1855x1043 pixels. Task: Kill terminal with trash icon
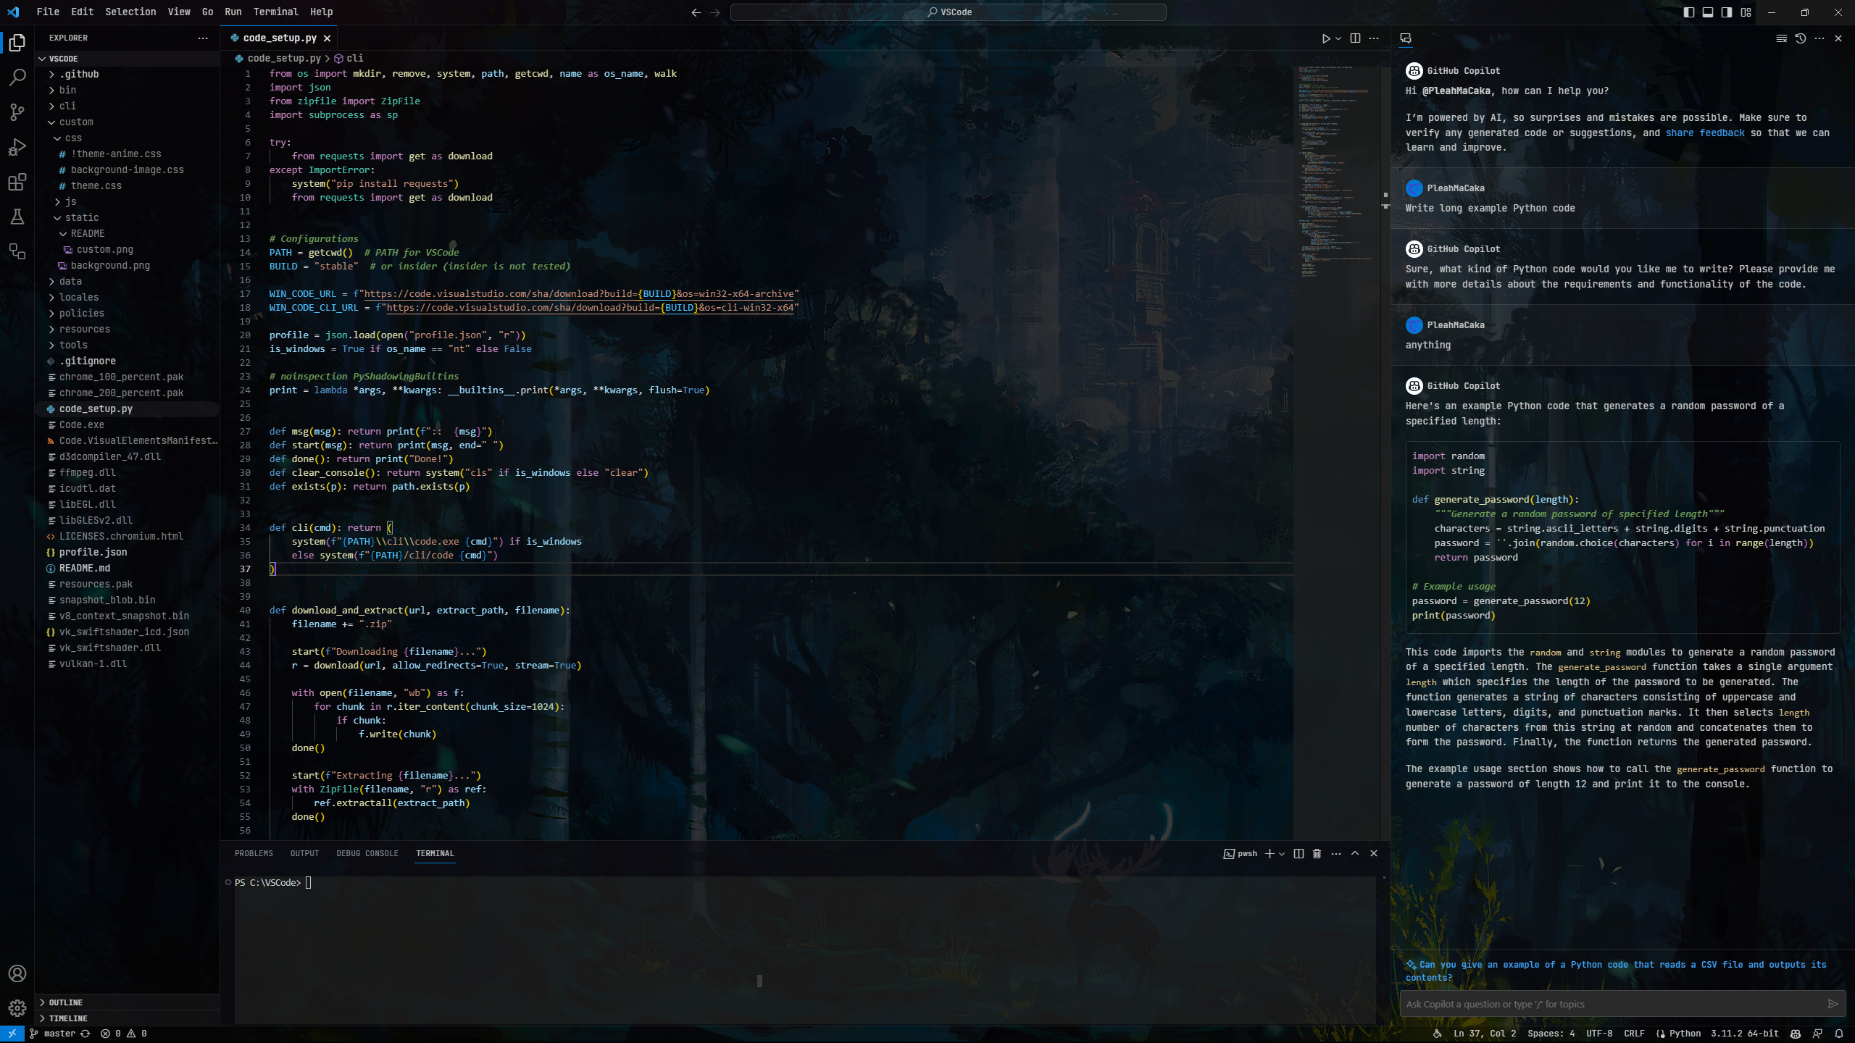[x=1317, y=853]
